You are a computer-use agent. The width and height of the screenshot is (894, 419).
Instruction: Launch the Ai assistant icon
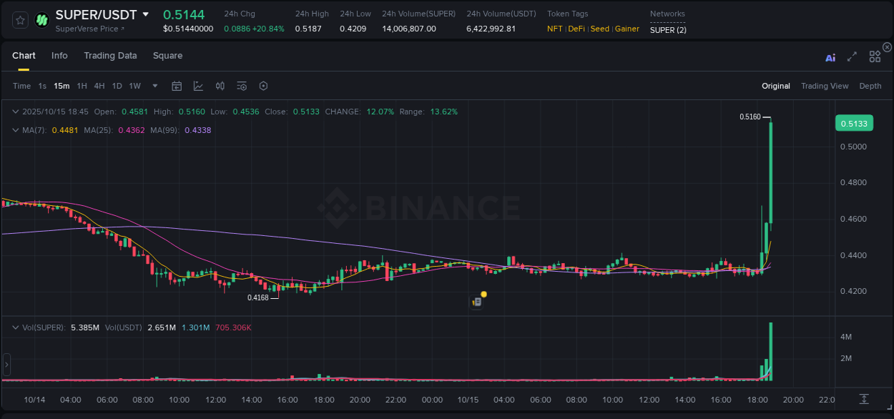pos(830,57)
